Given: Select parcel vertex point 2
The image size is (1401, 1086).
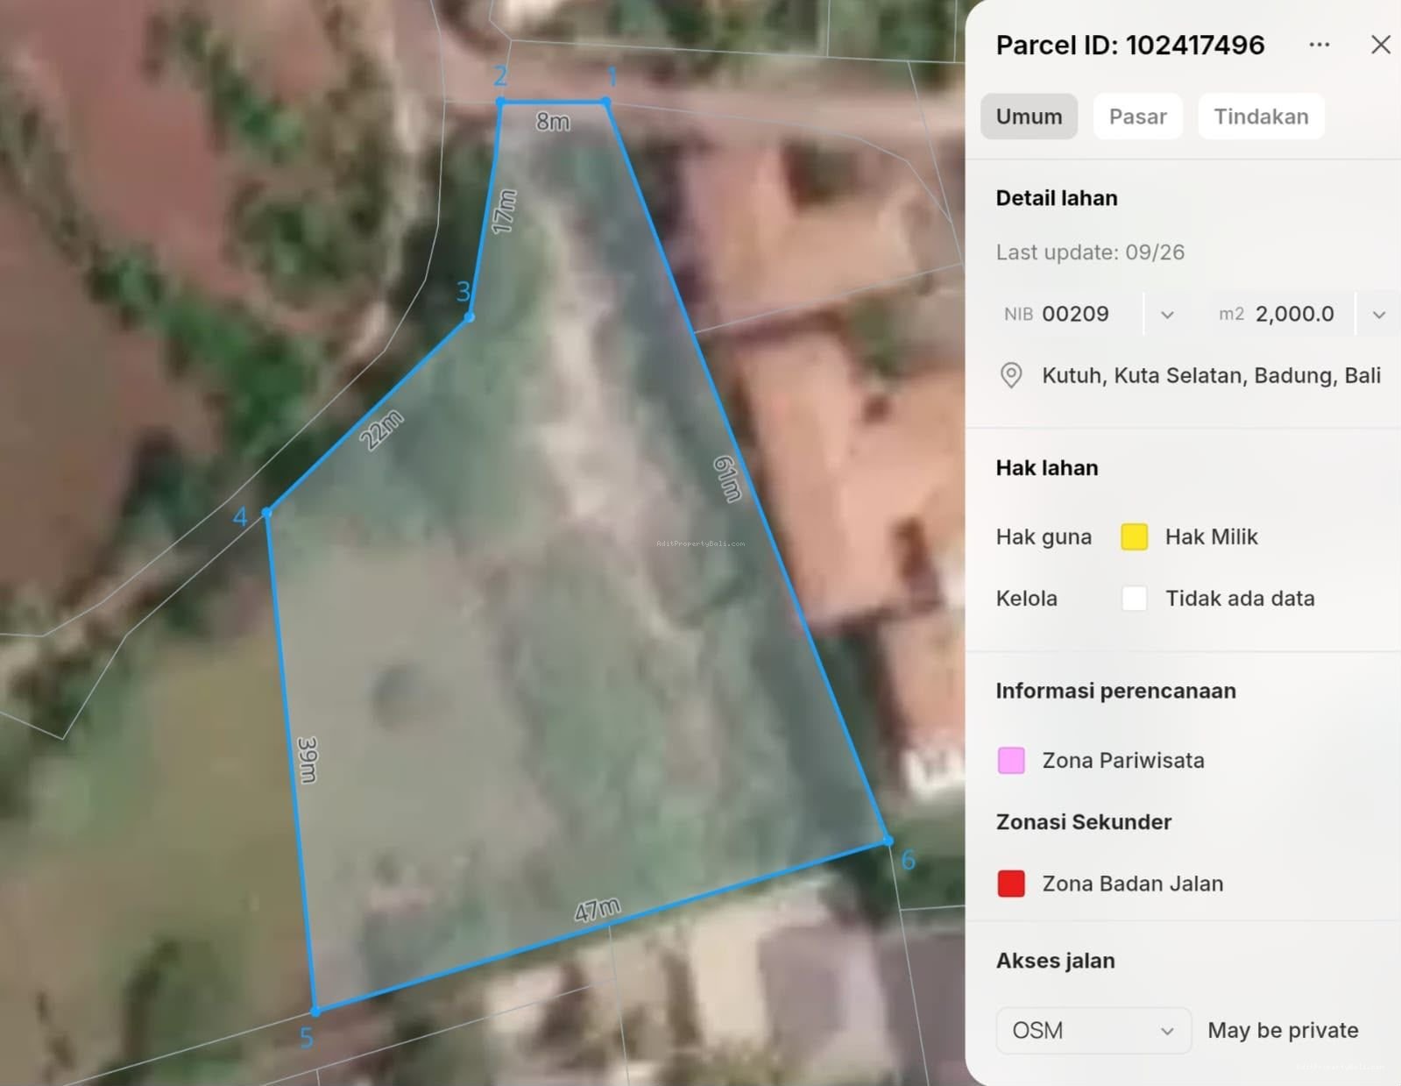Looking at the screenshot, I should (500, 103).
